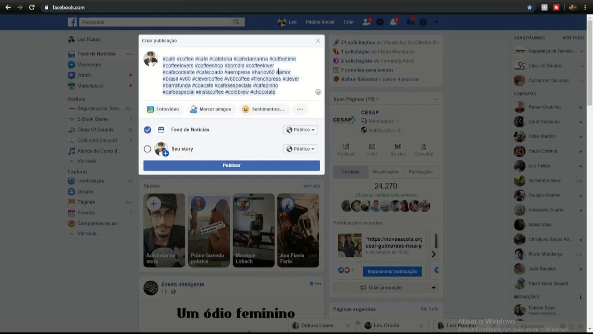This screenshot has height=334, width=593.
Task: Open Zoeira Inteligente post options
Action: click(318, 283)
